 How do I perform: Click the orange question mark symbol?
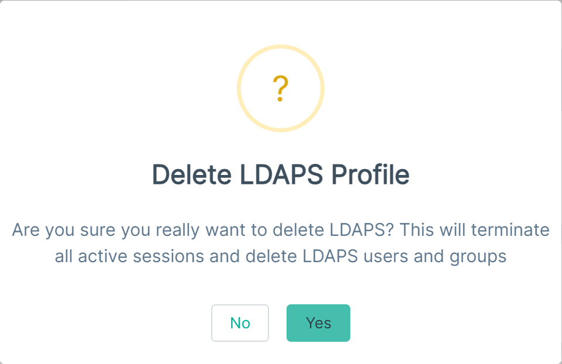pos(281,88)
